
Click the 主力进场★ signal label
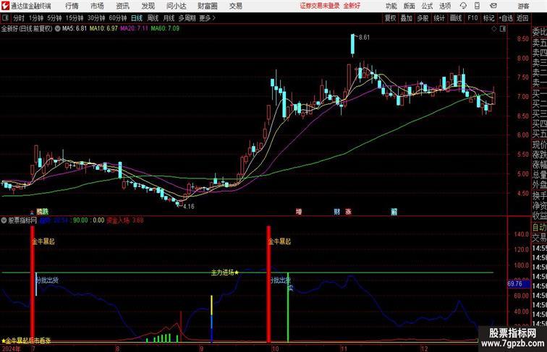tap(225, 272)
